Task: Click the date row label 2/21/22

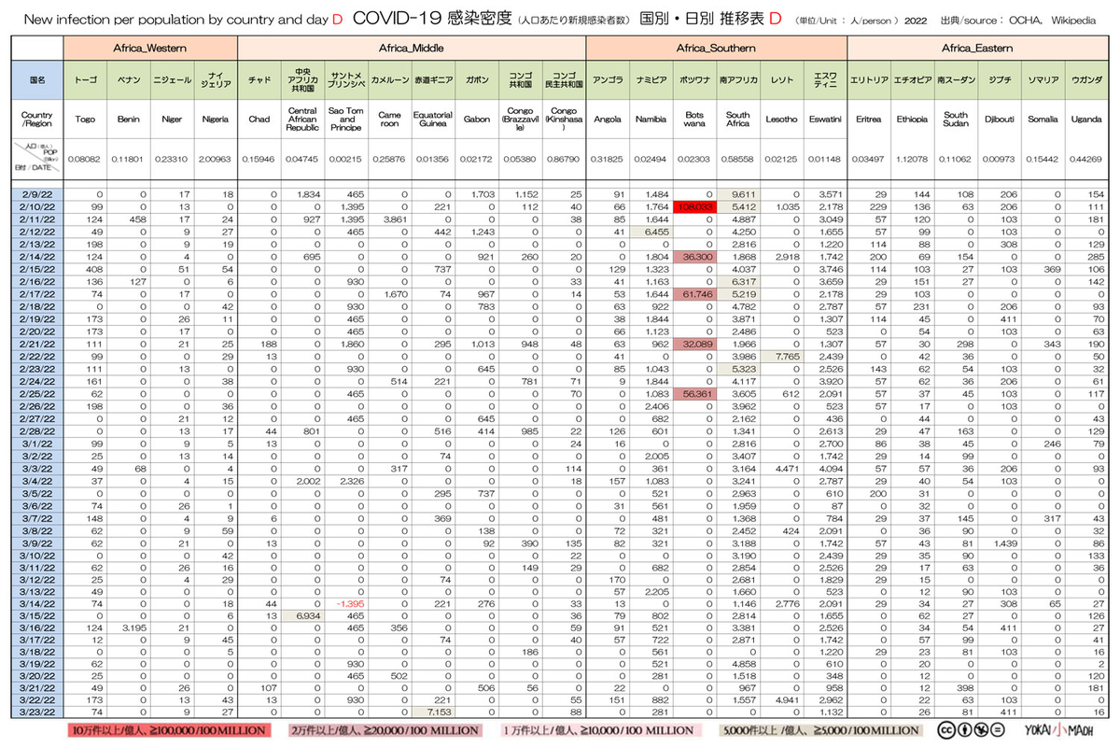Action: coord(38,345)
